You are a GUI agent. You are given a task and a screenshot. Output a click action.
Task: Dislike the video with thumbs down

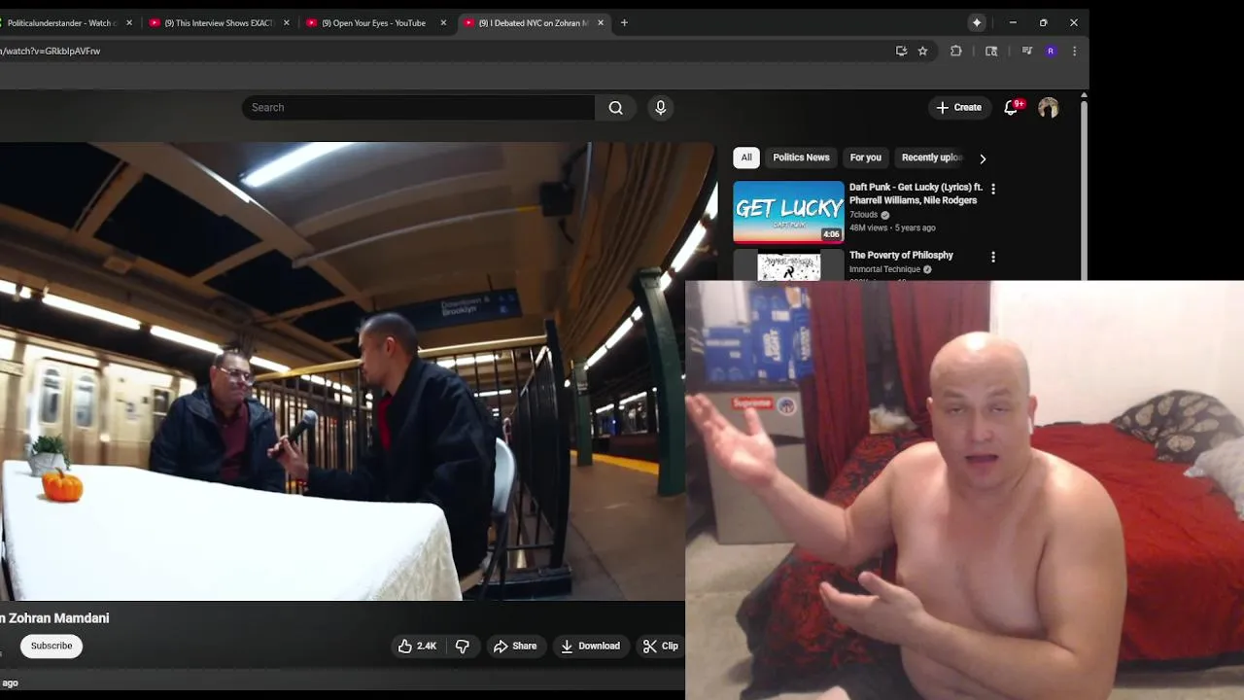(463, 646)
